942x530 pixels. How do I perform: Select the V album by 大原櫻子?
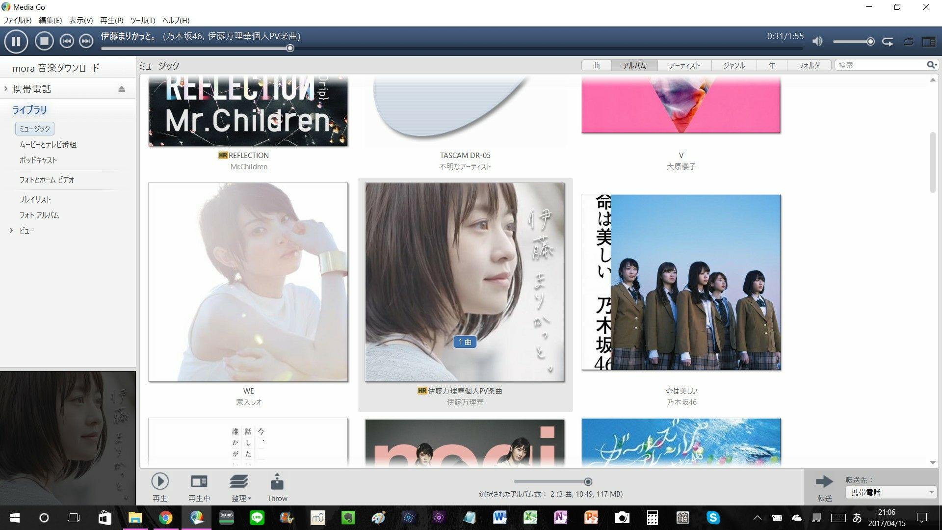(681, 105)
